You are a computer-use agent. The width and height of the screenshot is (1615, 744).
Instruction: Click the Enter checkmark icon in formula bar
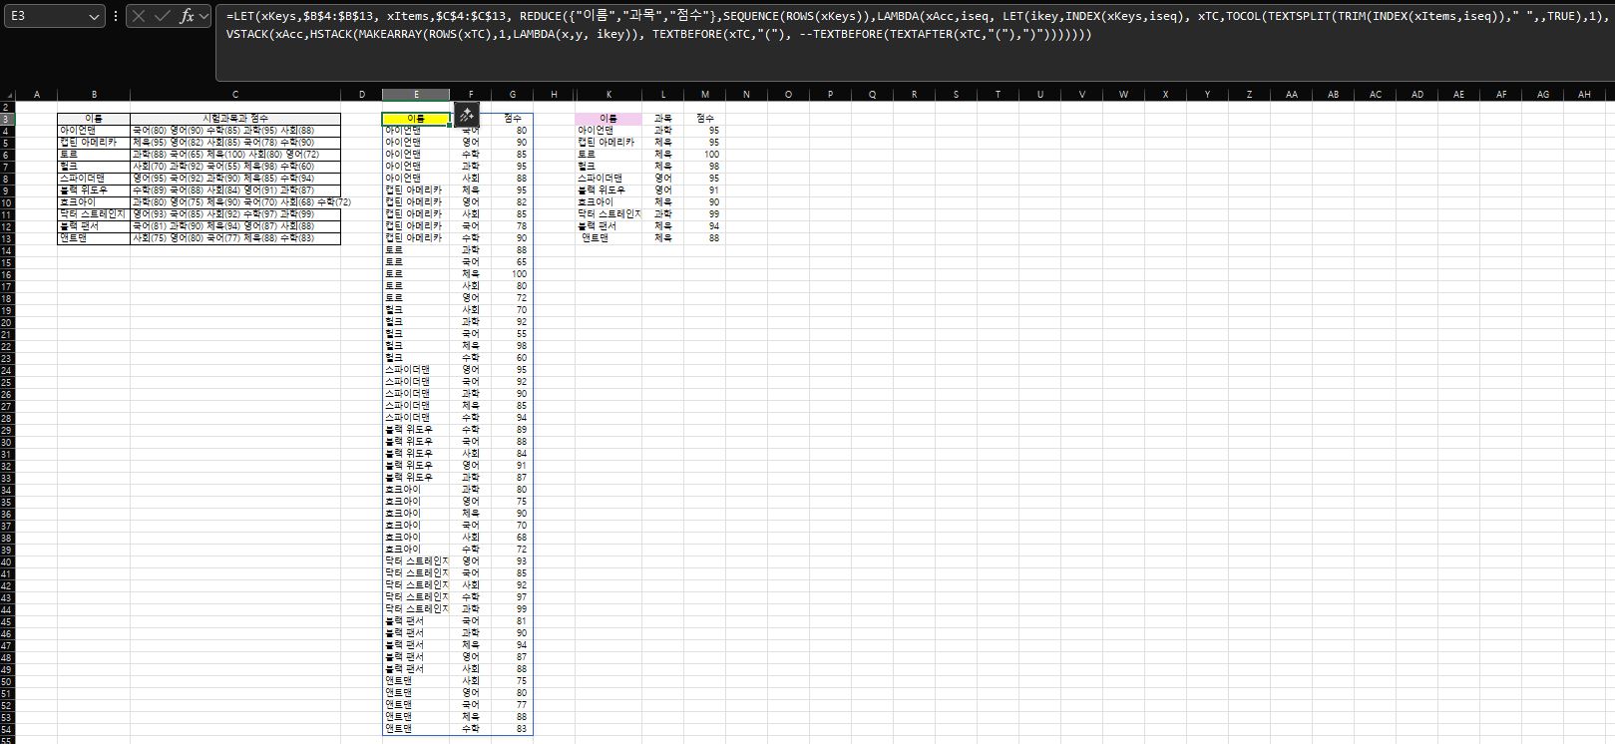click(163, 16)
